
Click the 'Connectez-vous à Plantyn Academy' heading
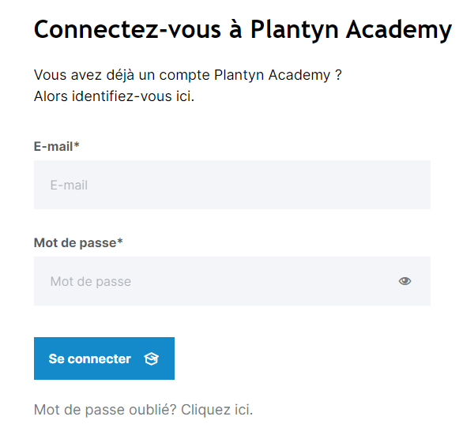243,30
